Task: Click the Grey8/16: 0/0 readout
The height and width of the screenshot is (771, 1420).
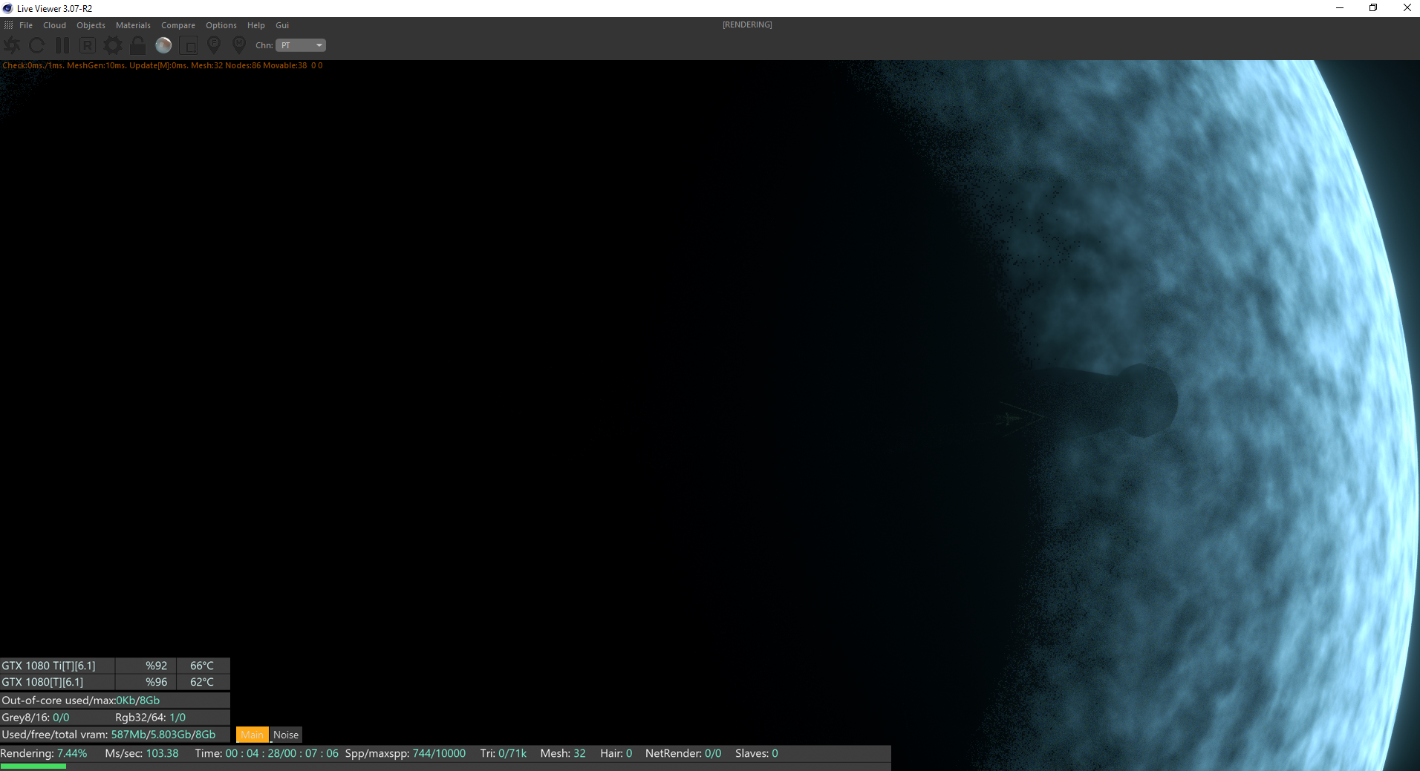Action: [36, 718]
